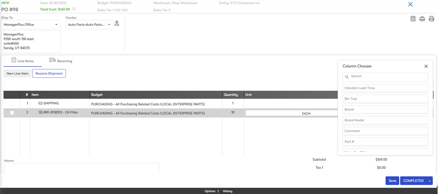438x194 pixels.
Task: Open the Vendor dropdown showing Auto Parts
Action: point(89,25)
